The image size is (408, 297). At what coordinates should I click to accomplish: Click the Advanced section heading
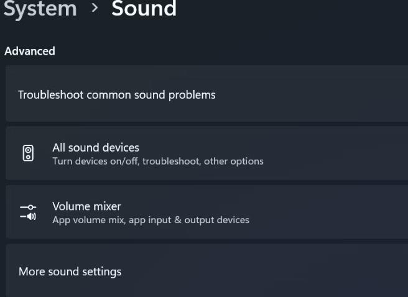pos(30,51)
